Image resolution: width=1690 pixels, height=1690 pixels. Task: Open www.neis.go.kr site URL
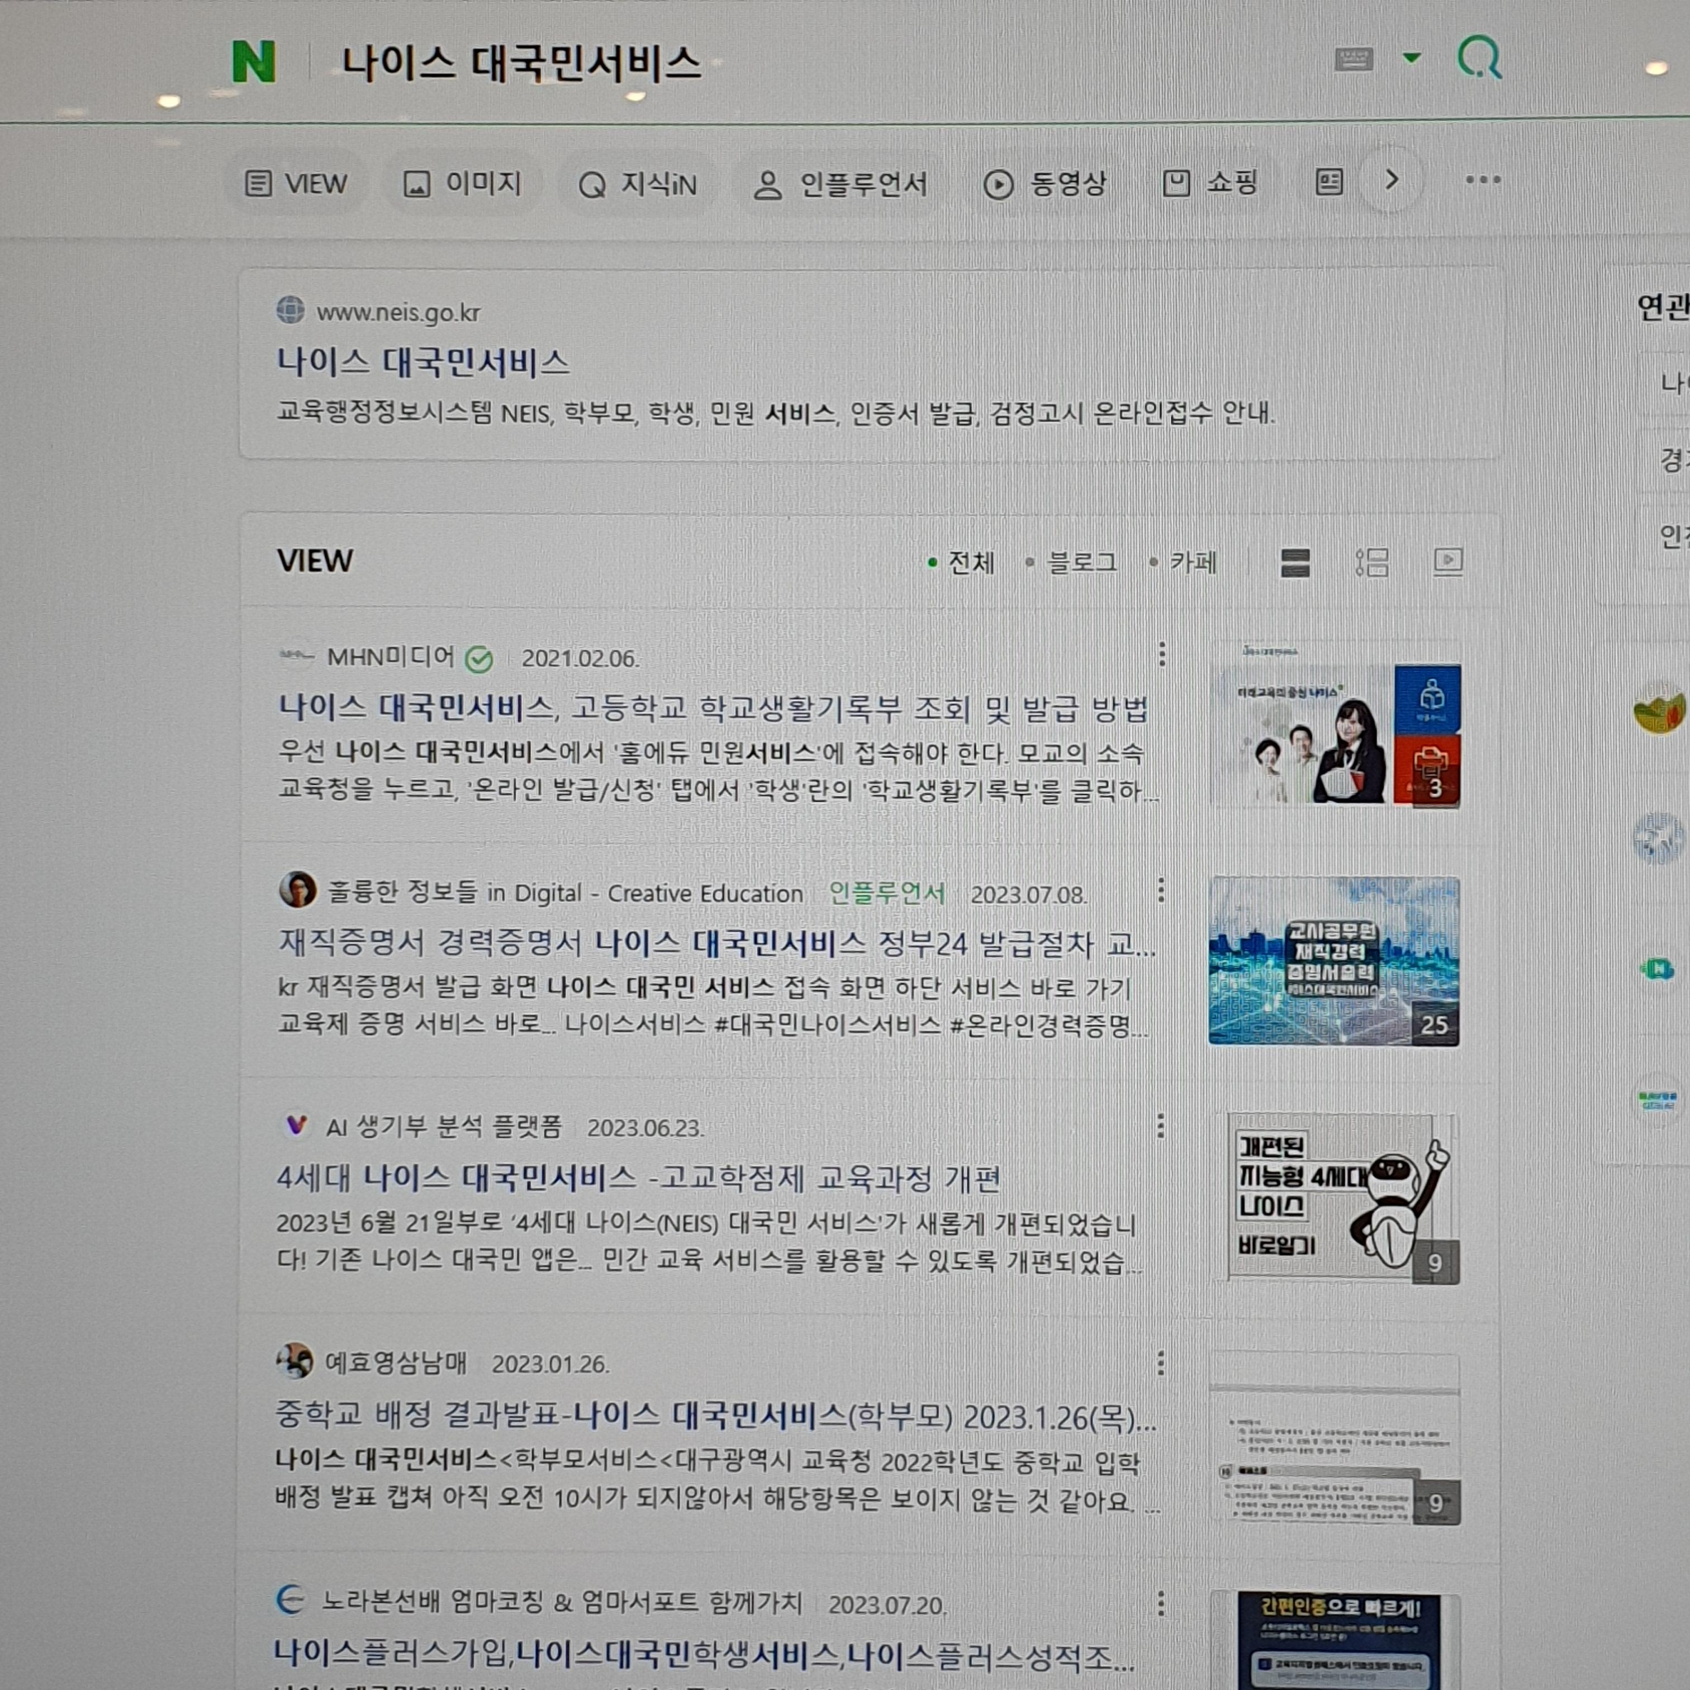click(x=398, y=312)
